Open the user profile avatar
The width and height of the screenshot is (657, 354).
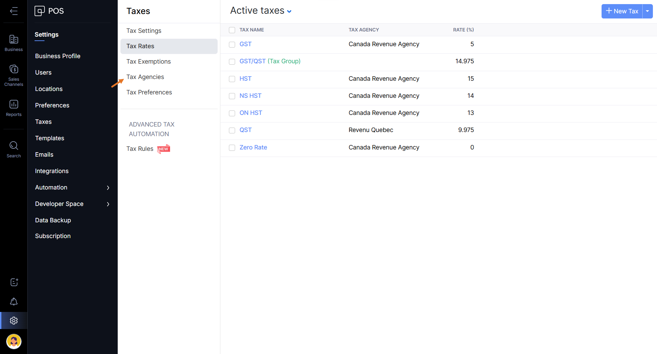pyautogui.click(x=14, y=341)
